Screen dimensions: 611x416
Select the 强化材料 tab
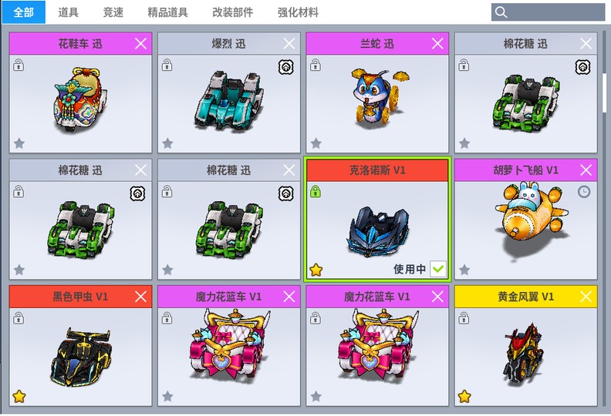[298, 12]
